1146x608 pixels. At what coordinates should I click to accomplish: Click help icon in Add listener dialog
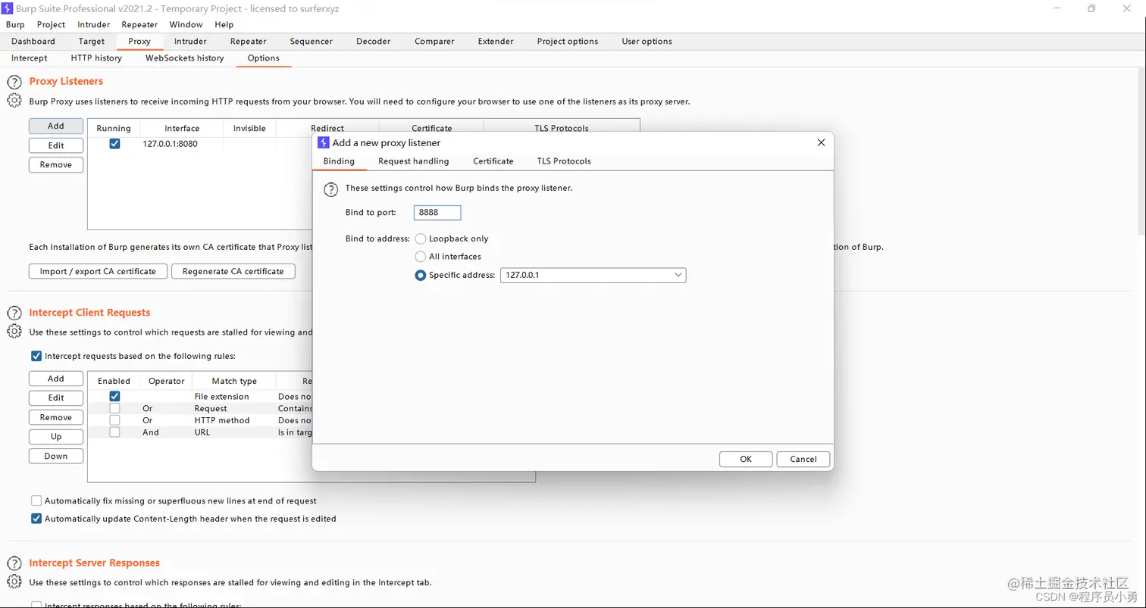tap(330, 189)
